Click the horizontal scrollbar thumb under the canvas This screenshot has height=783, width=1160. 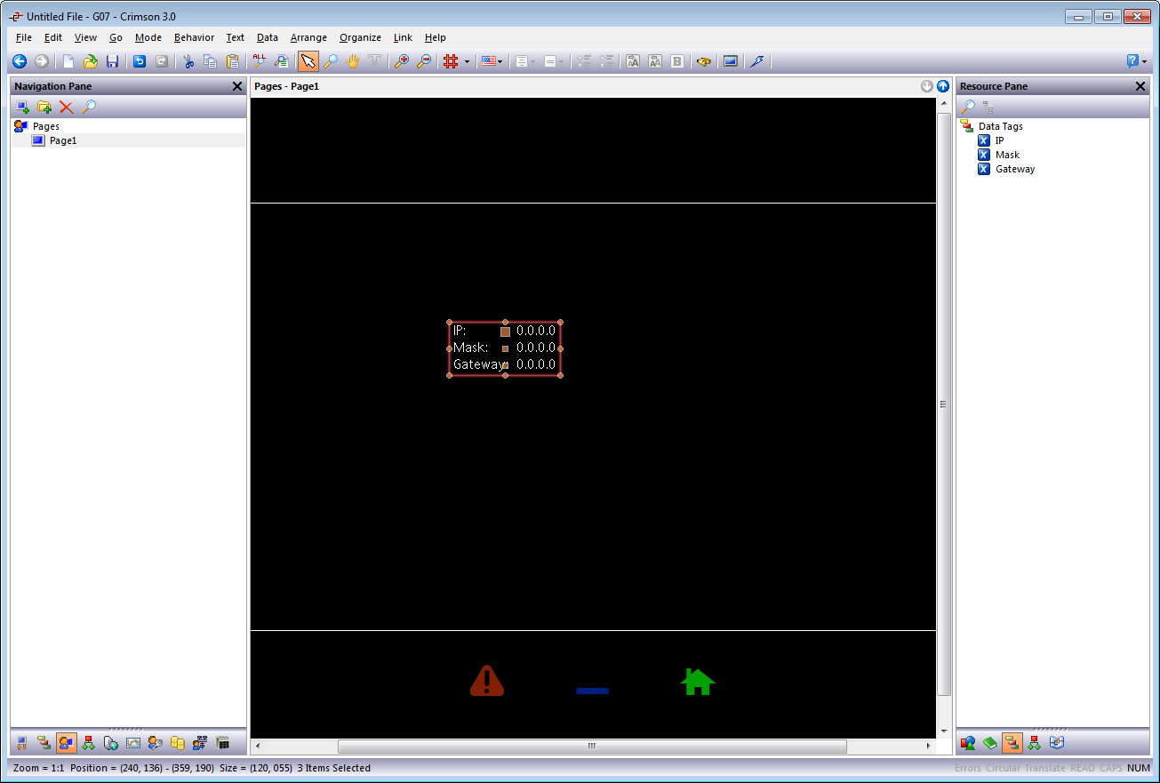pyautogui.click(x=592, y=747)
